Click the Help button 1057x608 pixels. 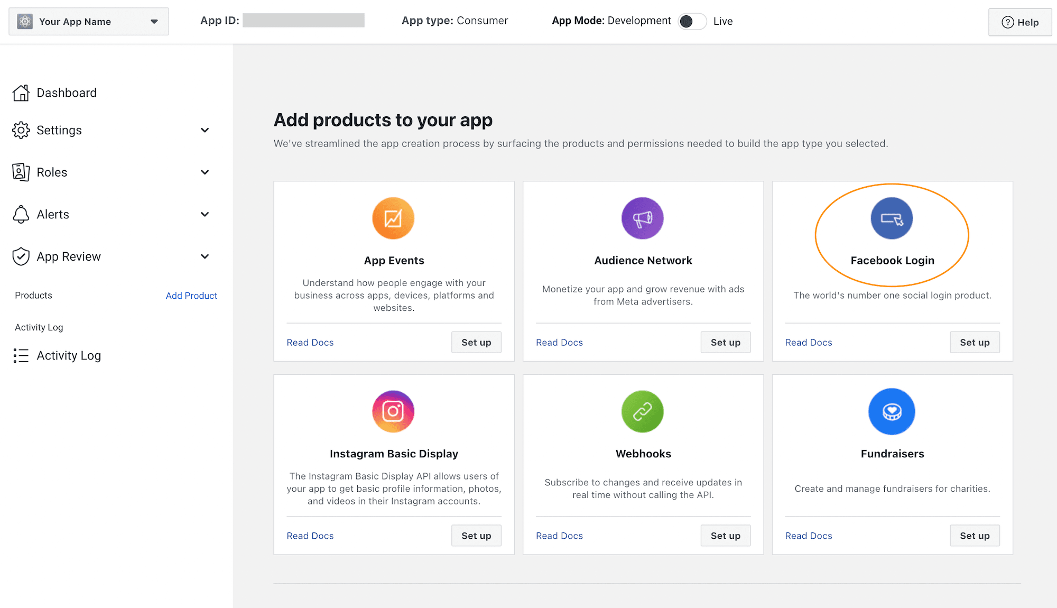1020,22
